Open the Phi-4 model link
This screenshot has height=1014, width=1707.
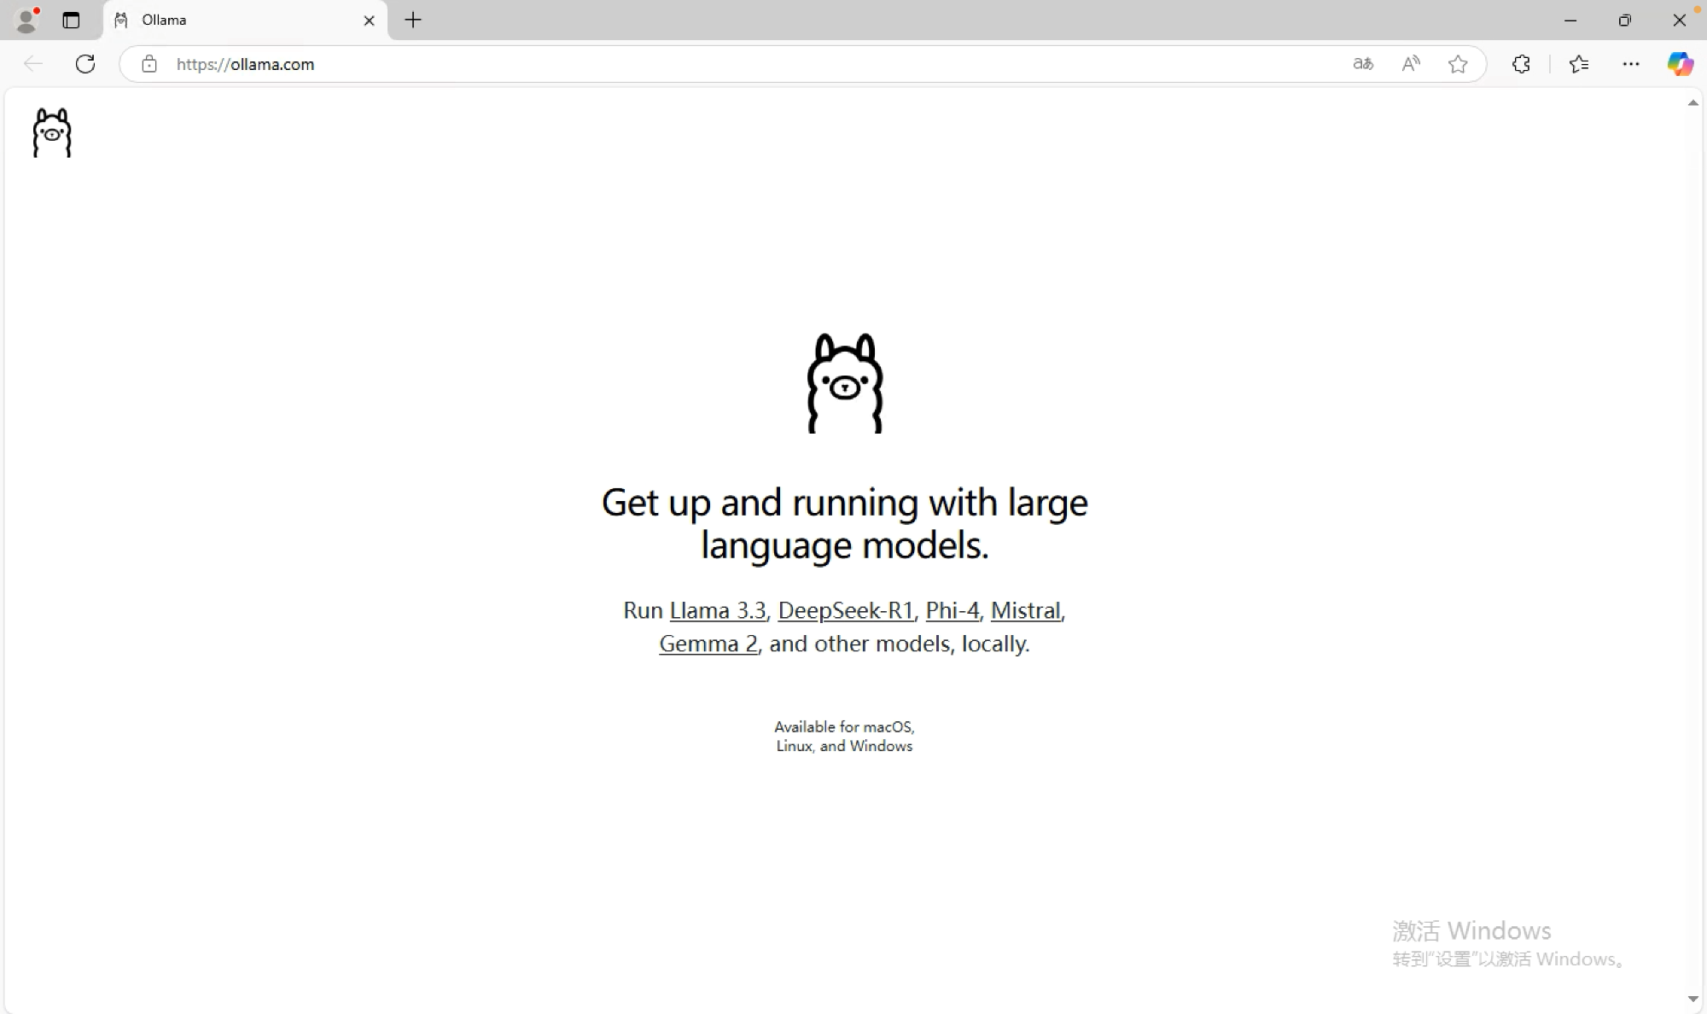point(952,610)
